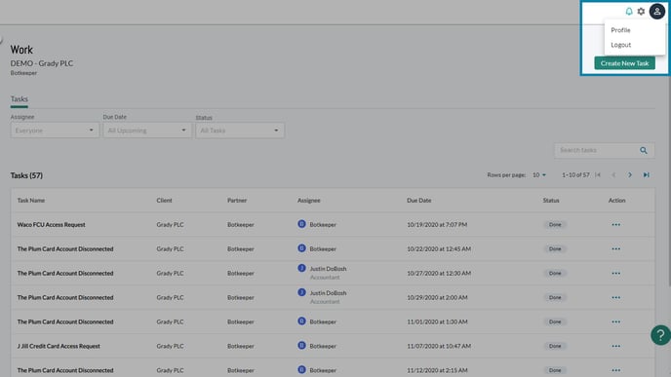Click the Due Date column header
This screenshot has width=671, height=377.
[419, 201]
